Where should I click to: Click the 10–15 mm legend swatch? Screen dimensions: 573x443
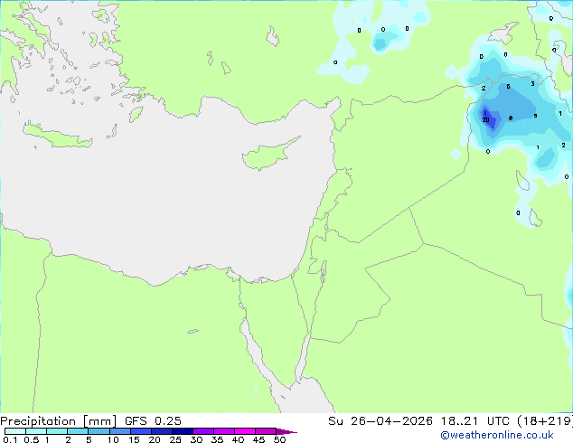click(119, 431)
